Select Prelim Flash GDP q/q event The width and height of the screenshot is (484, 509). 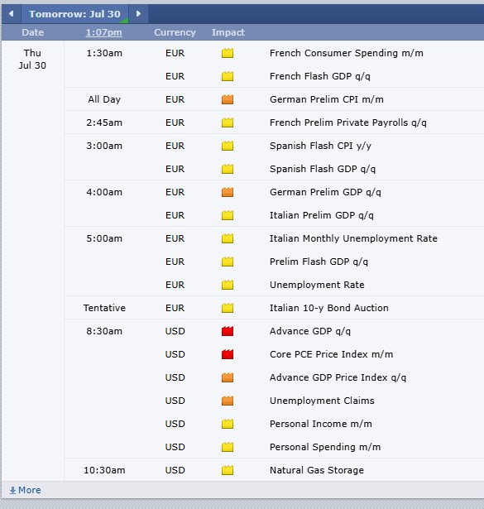point(319,262)
